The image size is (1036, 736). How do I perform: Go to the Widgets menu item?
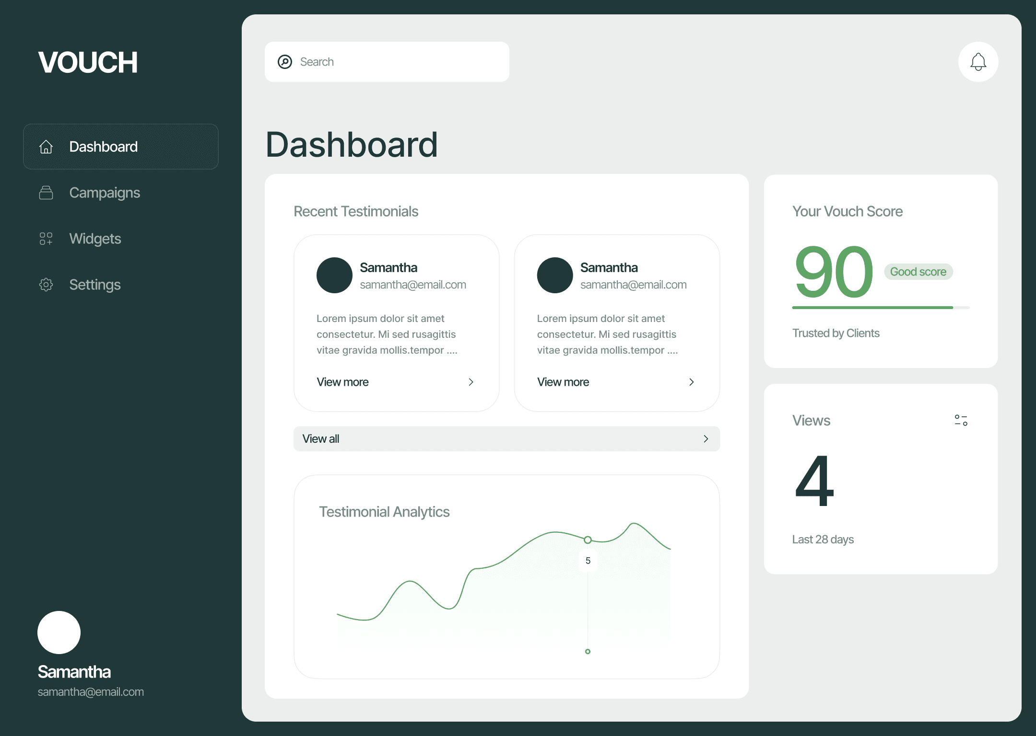click(95, 239)
